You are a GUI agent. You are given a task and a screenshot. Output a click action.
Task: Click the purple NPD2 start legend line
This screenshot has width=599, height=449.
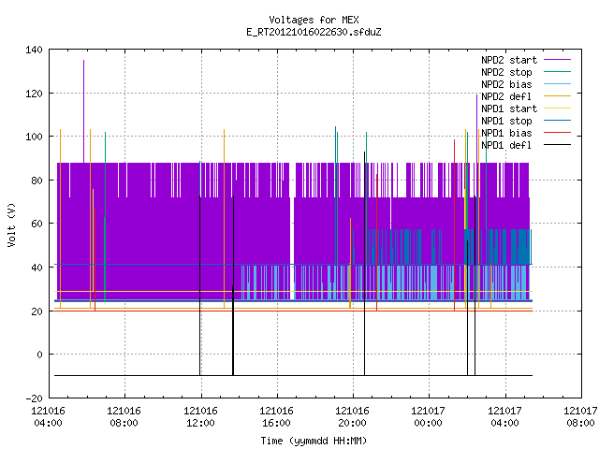click(x=557, y=60)
